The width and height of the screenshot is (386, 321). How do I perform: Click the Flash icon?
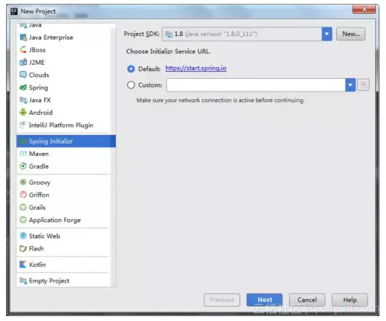coord(23,249)
